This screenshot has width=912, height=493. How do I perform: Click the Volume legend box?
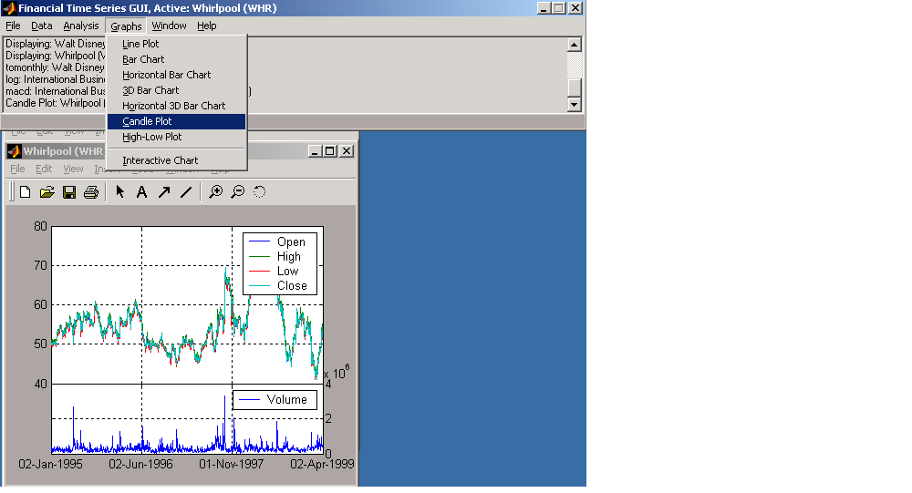[275, 399]
